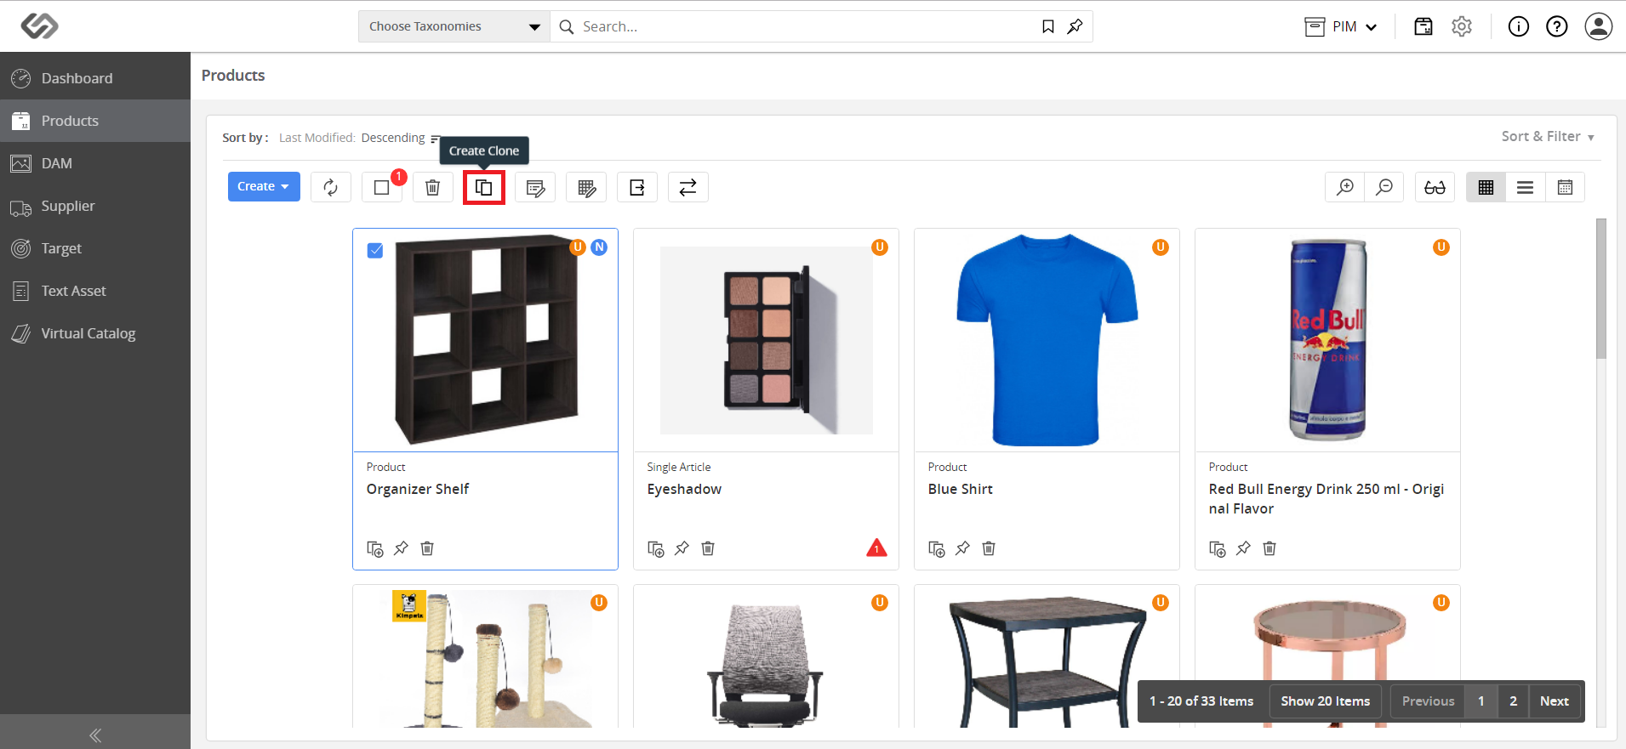Open the information icon in the header
The height and width of the screenshot is (749, 1626).
[1519, 26]
